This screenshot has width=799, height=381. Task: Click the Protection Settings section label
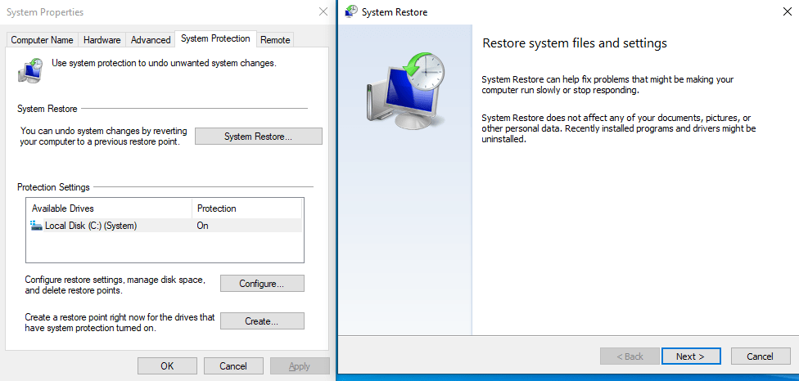[x=53, y=187]
